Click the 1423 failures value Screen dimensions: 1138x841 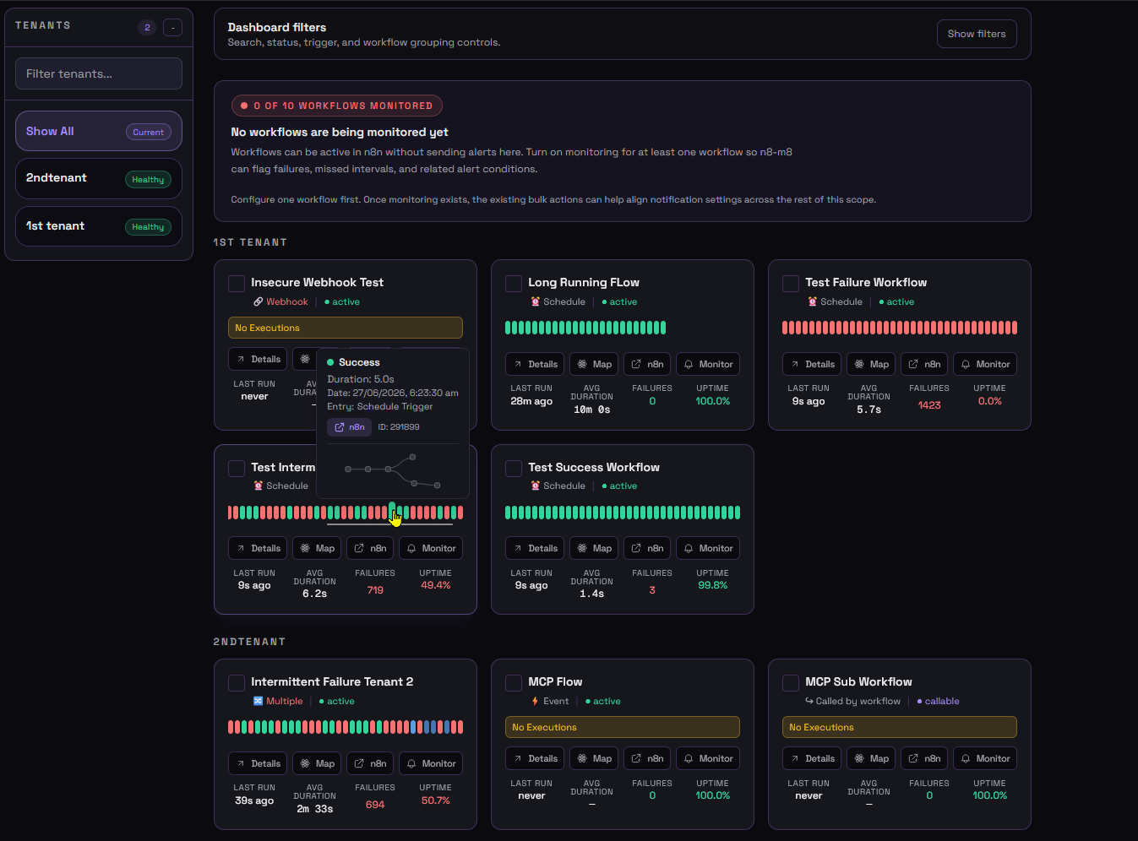tap(929, 405)
